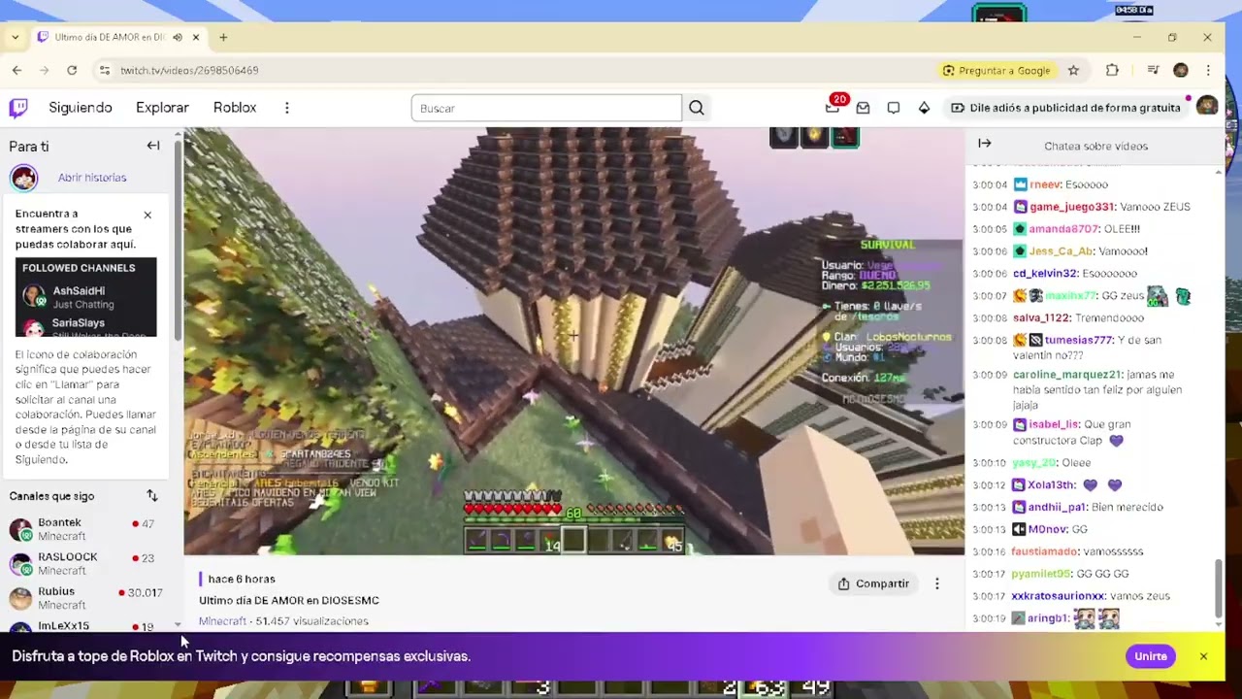
Task: Select the Ultimo día DE AMOR browser tab
Action: (118, 37)
